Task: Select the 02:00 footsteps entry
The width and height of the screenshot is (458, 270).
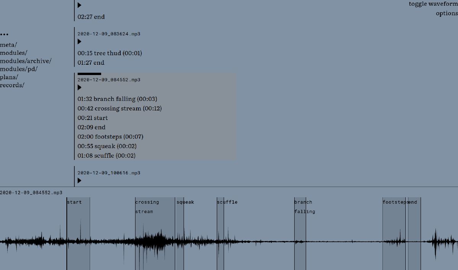Action: point(110,137)
